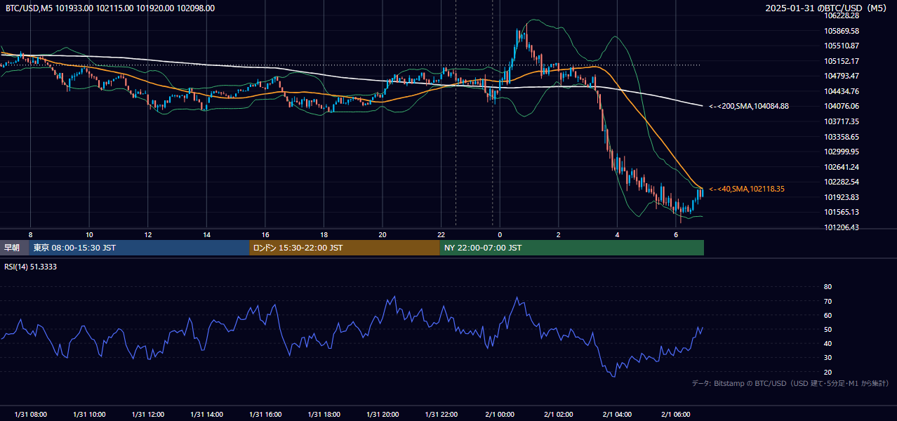Click price axis label 101206.43
The height and width of the screenshot is (421, 897).
[842, 227]
